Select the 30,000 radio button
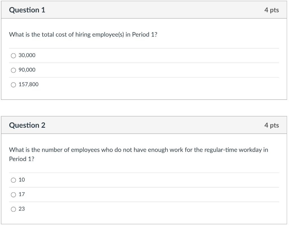This screenshot has width=289, height=225. pyautogui.click(x=13, y=56)
